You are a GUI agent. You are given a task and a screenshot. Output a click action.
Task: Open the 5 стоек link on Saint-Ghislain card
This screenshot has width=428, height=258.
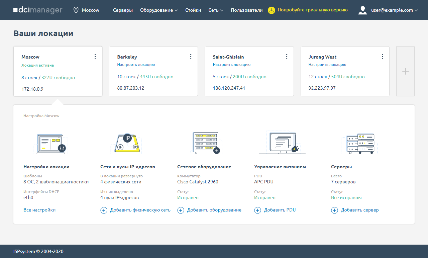[221, 77]
